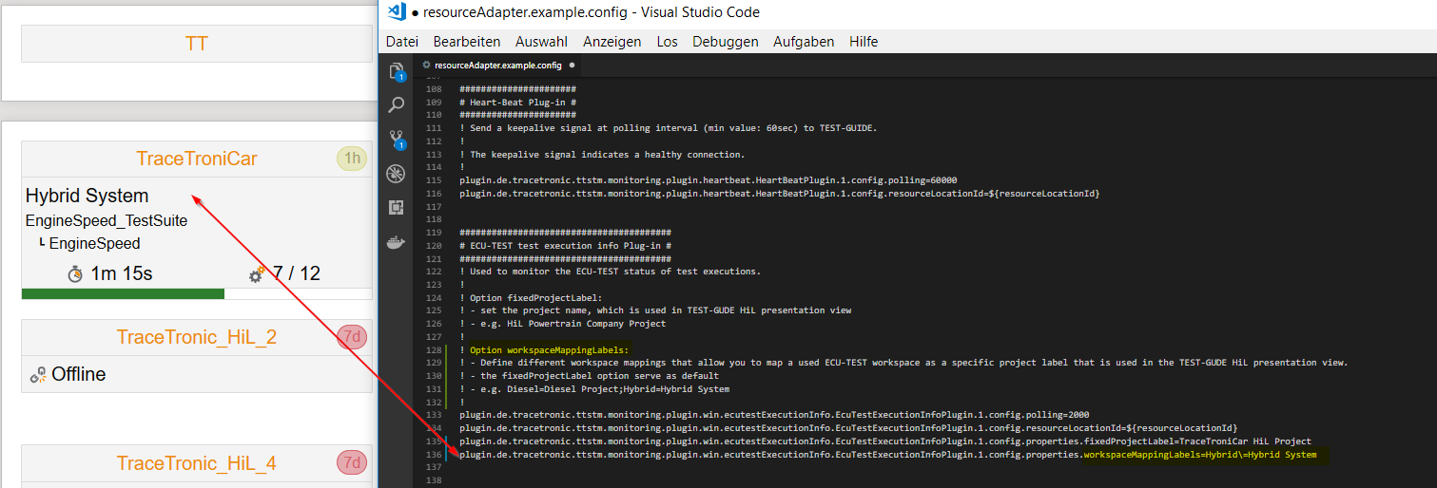Image resolution: width=1437 pixels, height=488 pixels.
Task: Open the Datei menu
Action: point(402,42)
